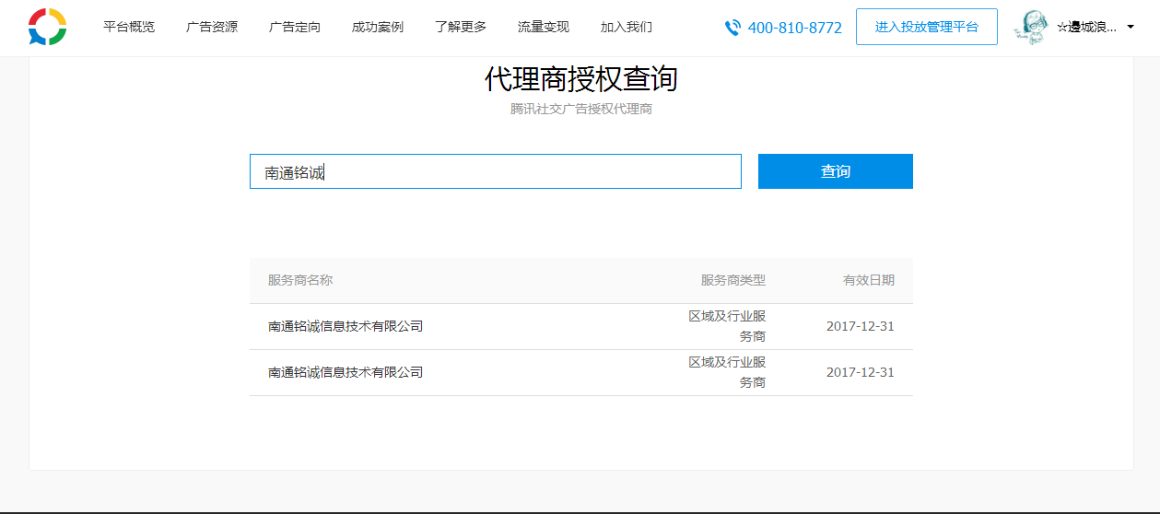
Task: Click the 进入投放管理平台 button
Action: point(927,27)
